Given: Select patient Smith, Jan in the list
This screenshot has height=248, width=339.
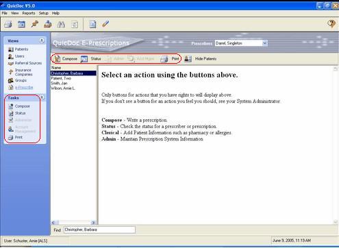Looking at the screenshot, I should 59,83.
